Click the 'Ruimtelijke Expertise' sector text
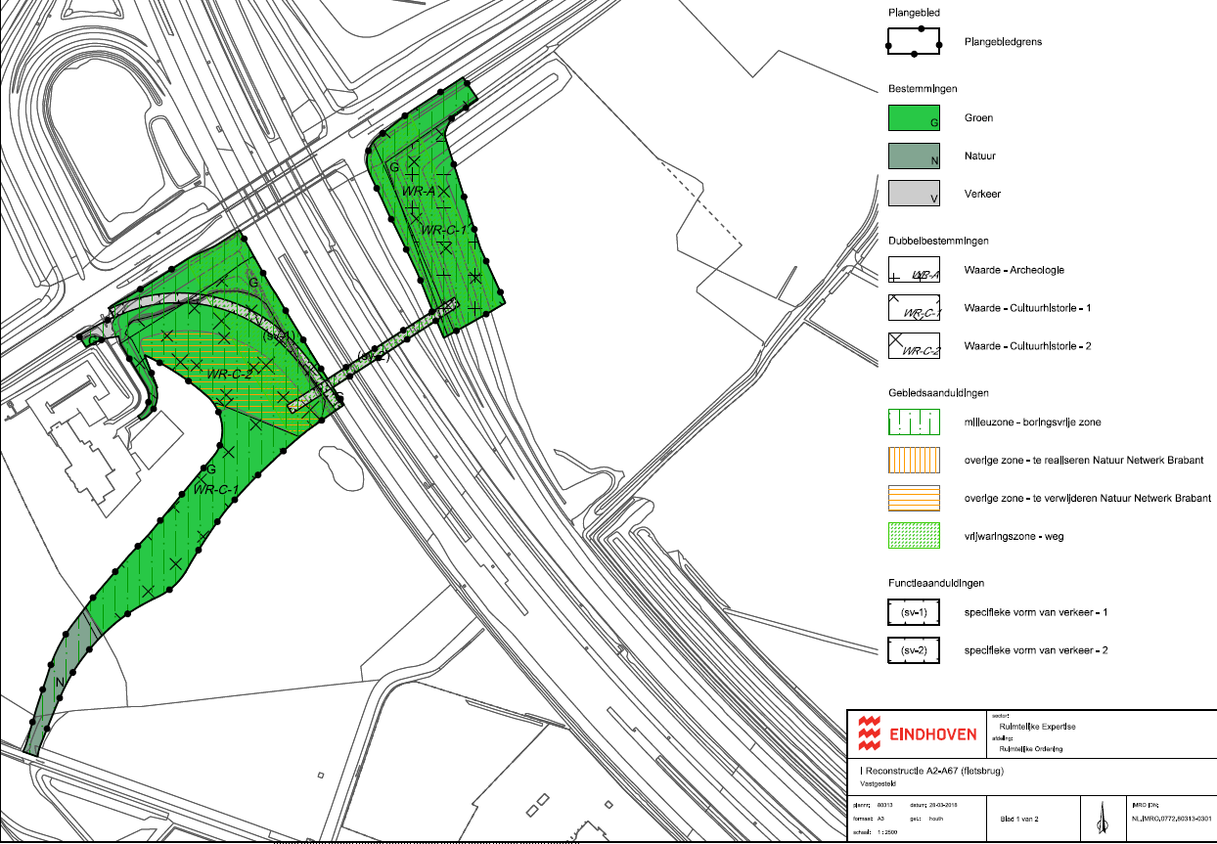The height and width of the screenshot is (844, 1217). coord(1038,727)
